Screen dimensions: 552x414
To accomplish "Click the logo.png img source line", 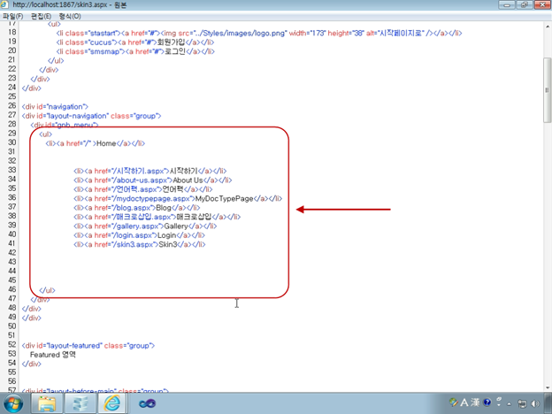I will coord(258,33).
